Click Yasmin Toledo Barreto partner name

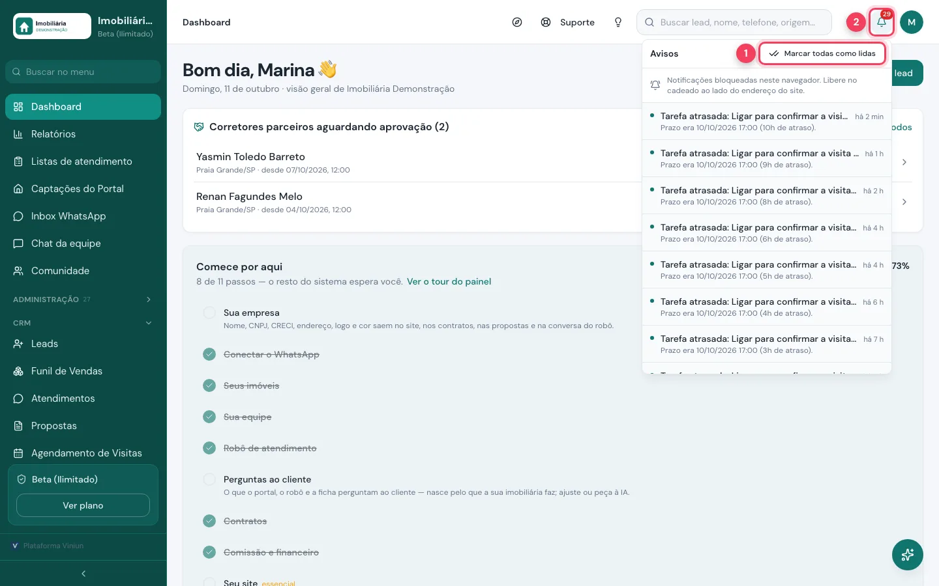[x=250, y=157]
